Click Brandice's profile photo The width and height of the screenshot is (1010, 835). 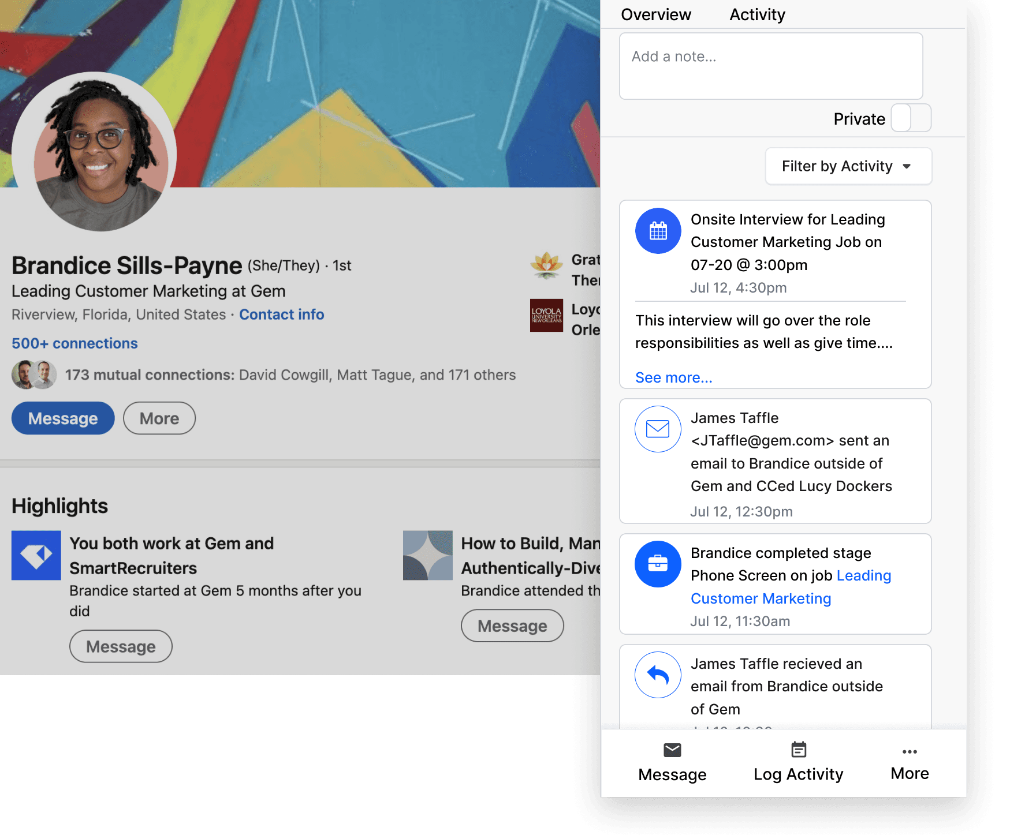[95, 152]
